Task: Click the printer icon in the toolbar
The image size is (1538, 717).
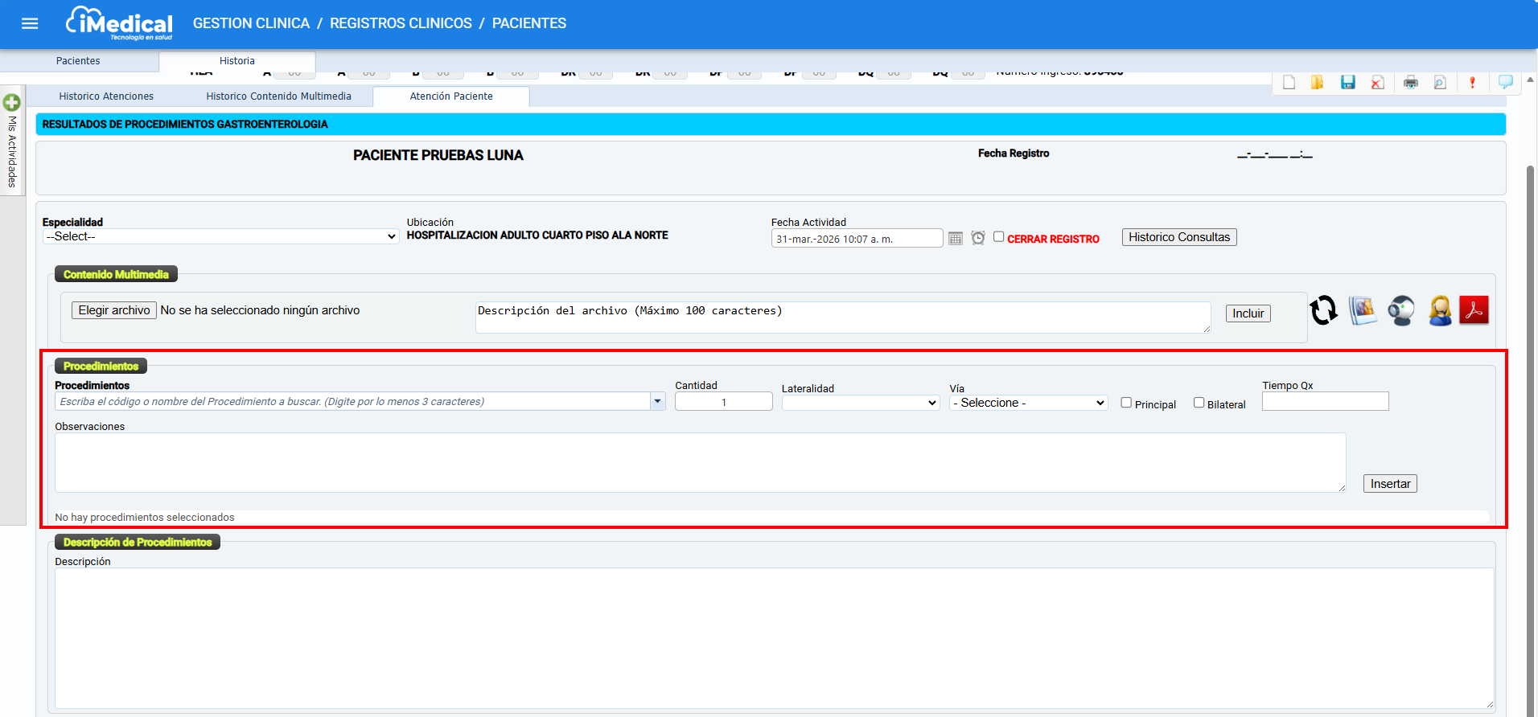Action: point(1410,82)
